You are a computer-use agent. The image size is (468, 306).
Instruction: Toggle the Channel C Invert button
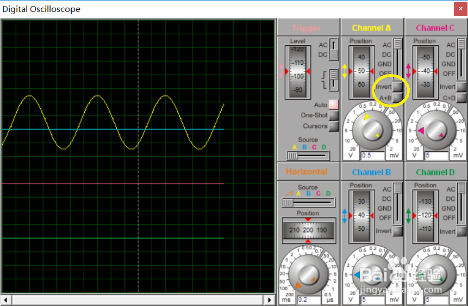click(461, 87)
